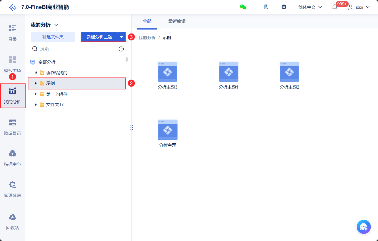Open the 分析主题 thumbnail
This screenshot has width=378, height=241.
coord(168,130)
